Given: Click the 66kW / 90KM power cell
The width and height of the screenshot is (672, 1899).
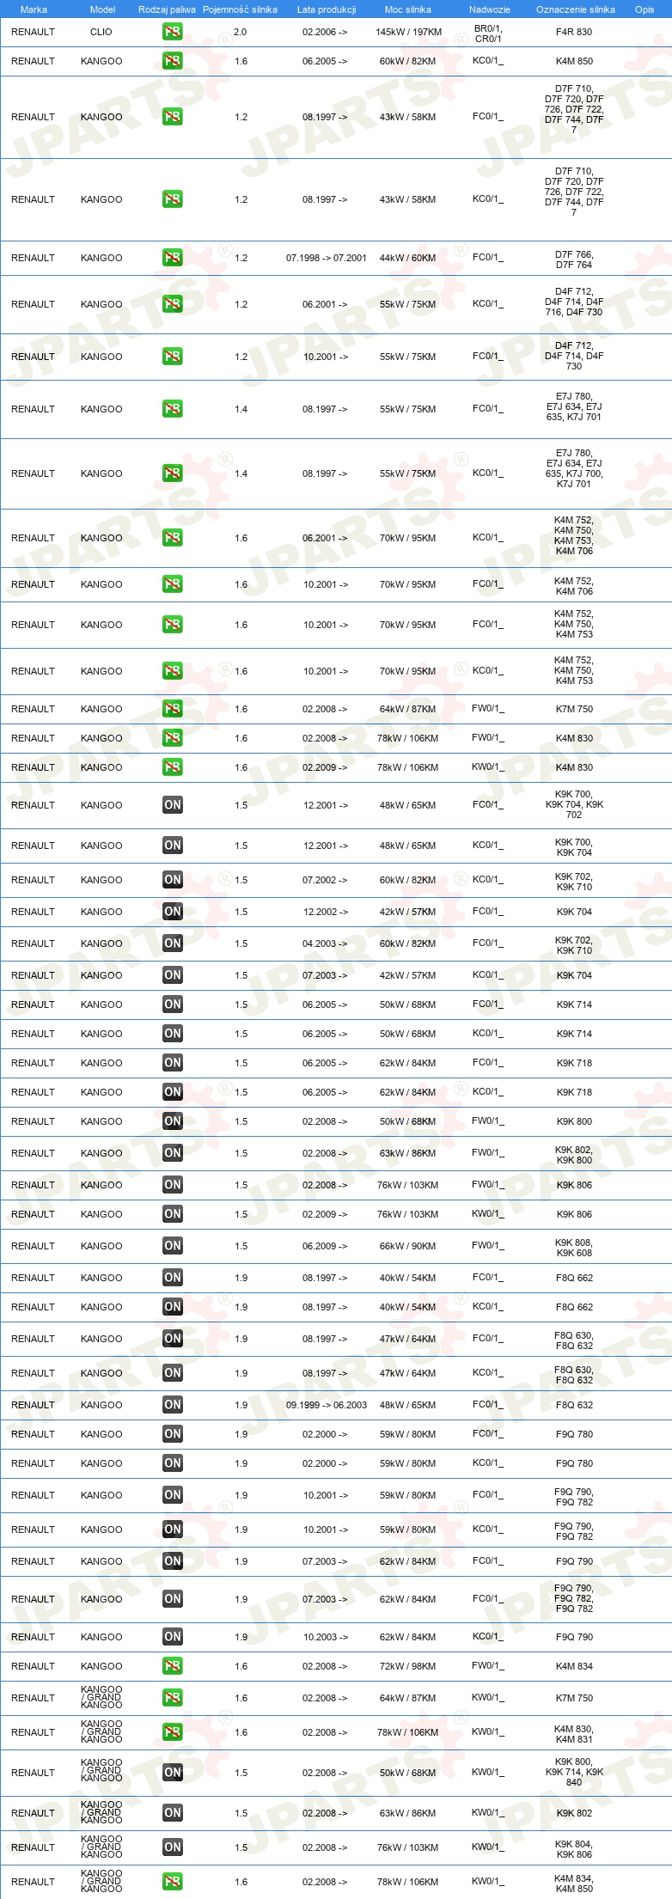Looking at the screenshot, I should [x=408, y=1246].
